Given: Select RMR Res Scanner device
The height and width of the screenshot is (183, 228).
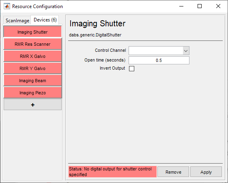Looking at the screenshot, I should pyautogui.click(x=32, y=44).
